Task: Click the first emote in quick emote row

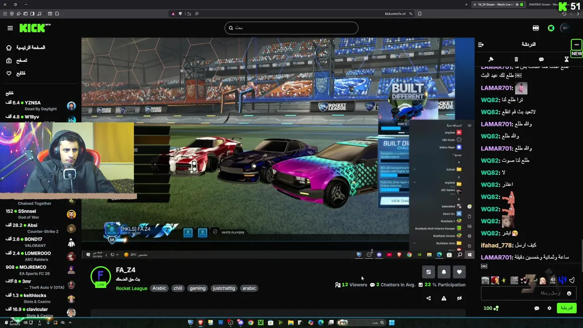Action: pyautogui.click(x=485, y=280)
